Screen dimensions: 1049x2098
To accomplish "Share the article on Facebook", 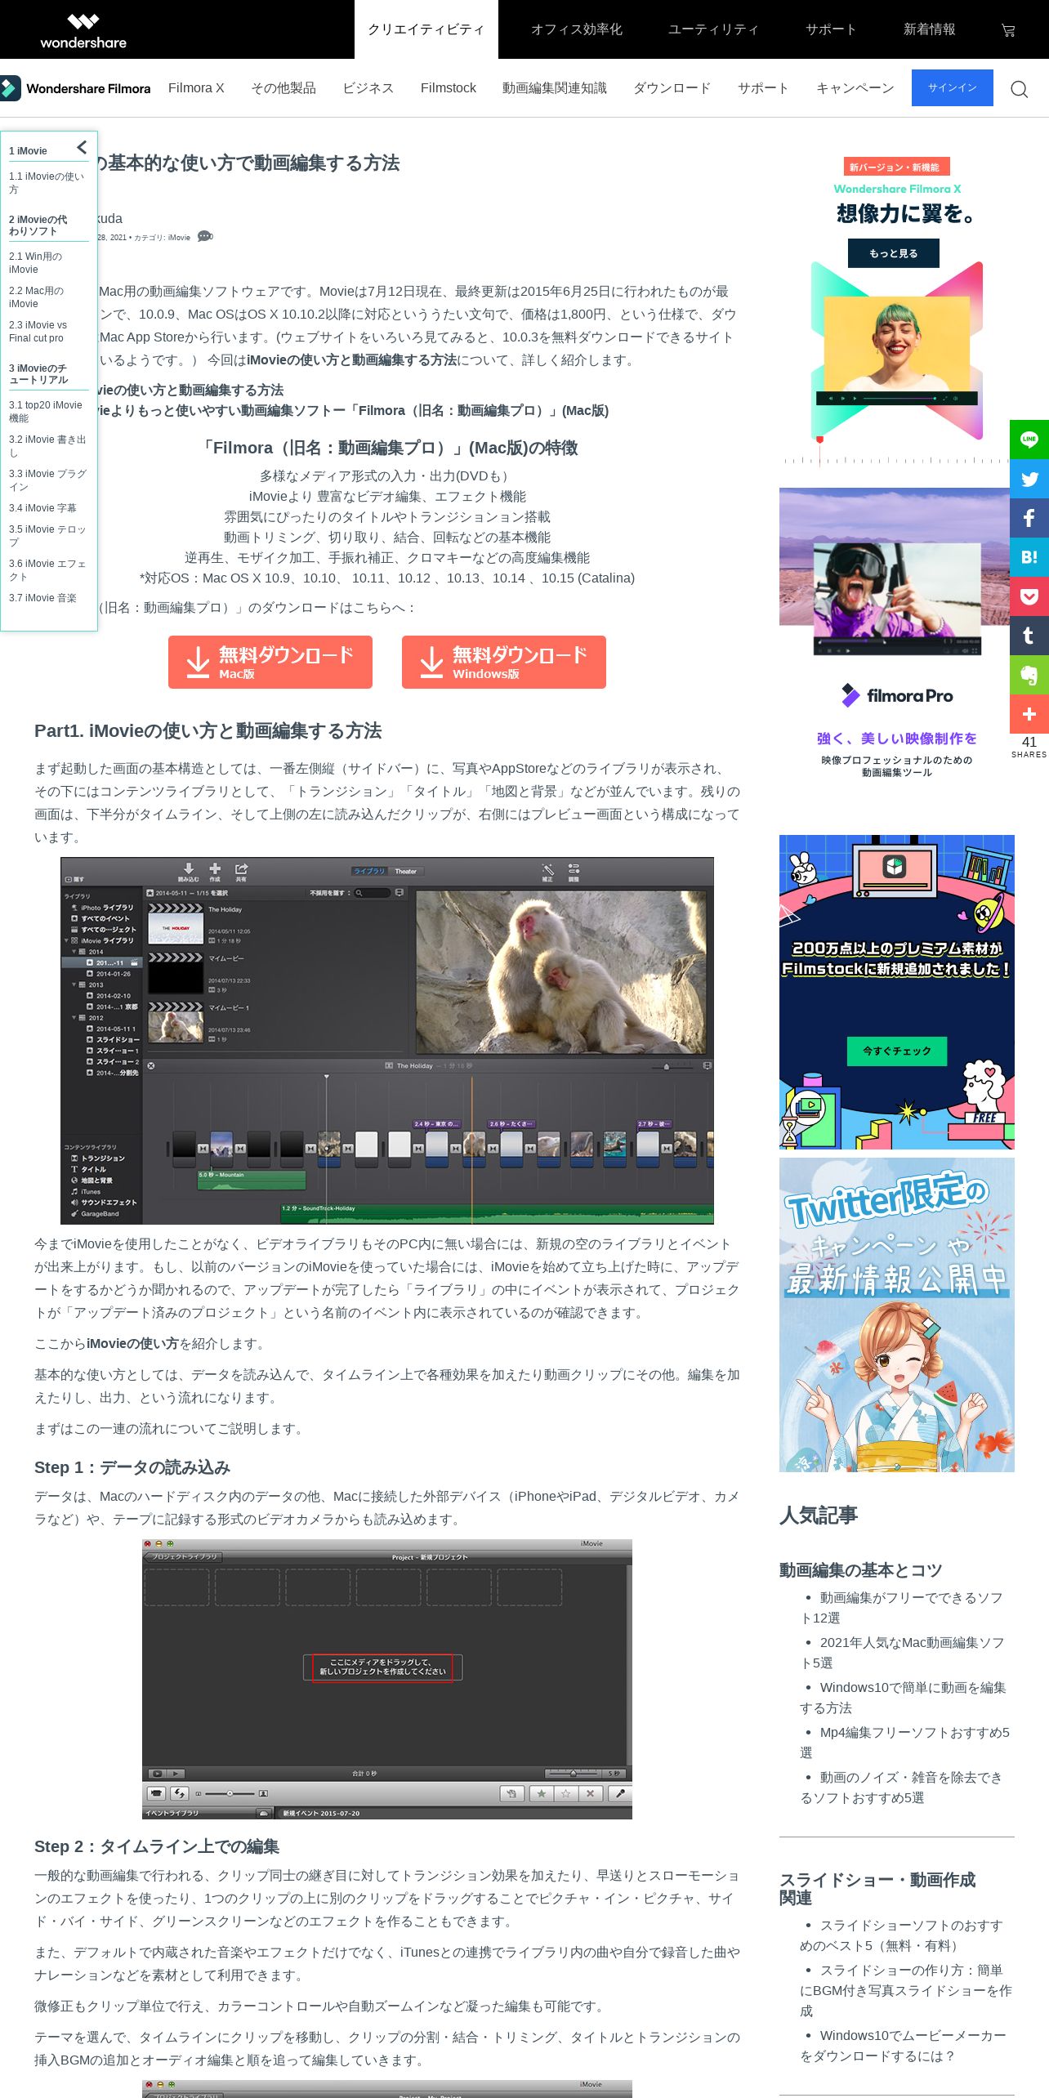I will (1029, 518).
